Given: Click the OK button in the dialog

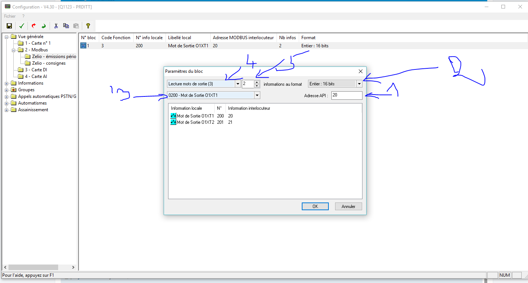Looking at the screenshot, I should click(315, 207).
